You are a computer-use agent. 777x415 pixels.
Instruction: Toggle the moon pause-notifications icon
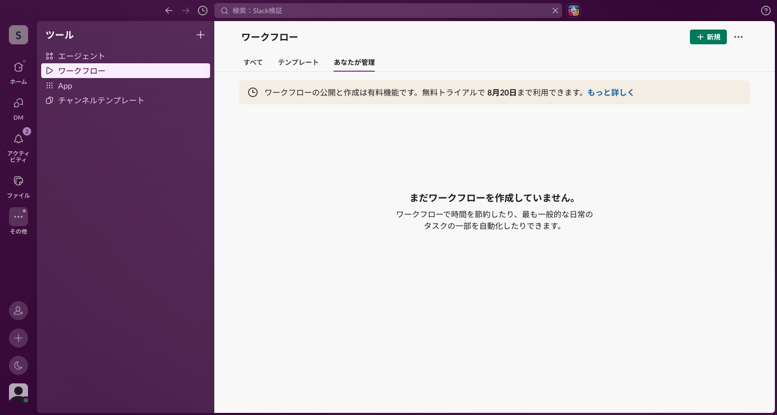(18, 365)
